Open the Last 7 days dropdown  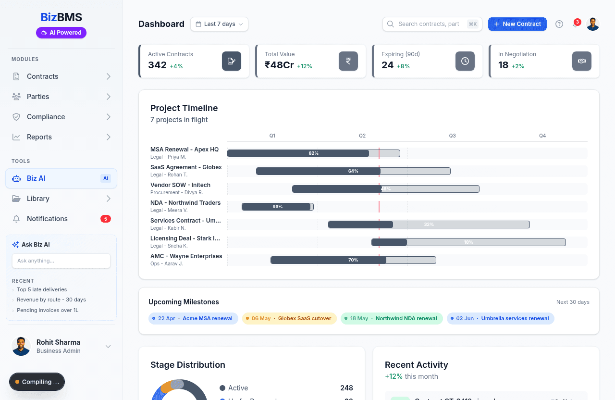point(219,24)
